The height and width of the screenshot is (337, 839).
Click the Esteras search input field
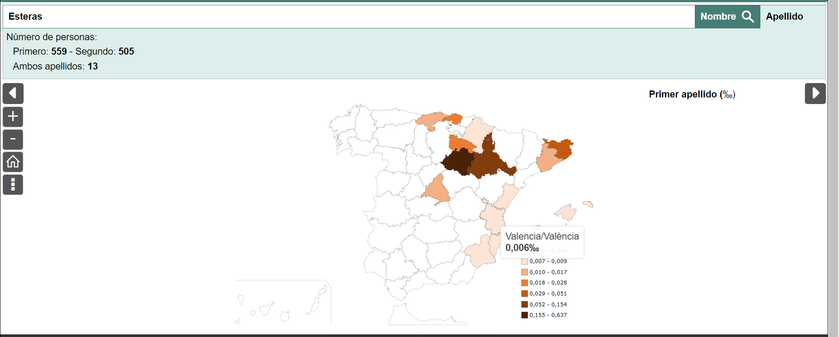[x=349, y=17]
